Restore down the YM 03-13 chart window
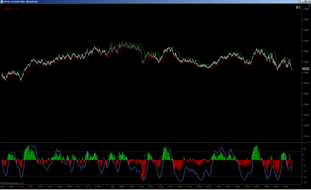The height and width of the screenshot is (190, 311). pos(306,2)
